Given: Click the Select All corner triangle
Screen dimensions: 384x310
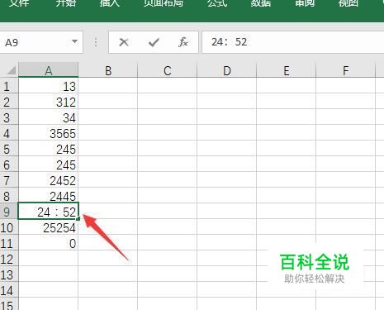Looking at the screenshot, I should pyautogui.click(x=11, y=70).
